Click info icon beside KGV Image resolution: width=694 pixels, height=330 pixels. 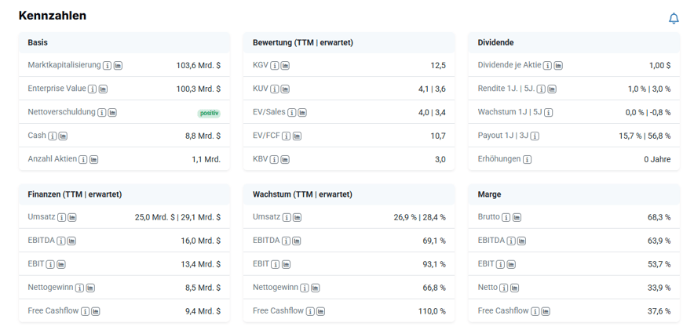click(275, 66)
